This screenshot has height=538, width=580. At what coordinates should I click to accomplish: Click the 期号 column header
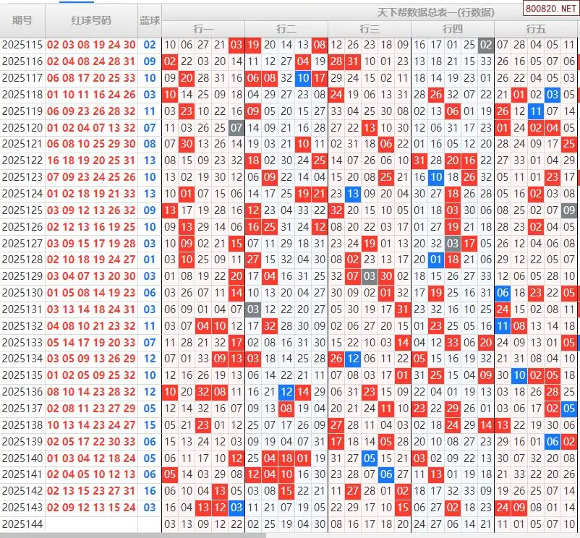(x=22, y=20)
